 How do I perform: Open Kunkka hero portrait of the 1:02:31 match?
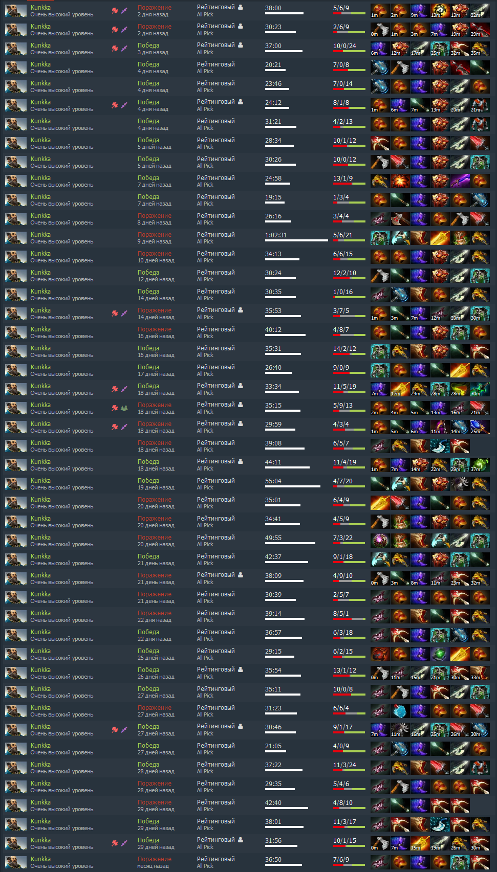pos(16,238)
